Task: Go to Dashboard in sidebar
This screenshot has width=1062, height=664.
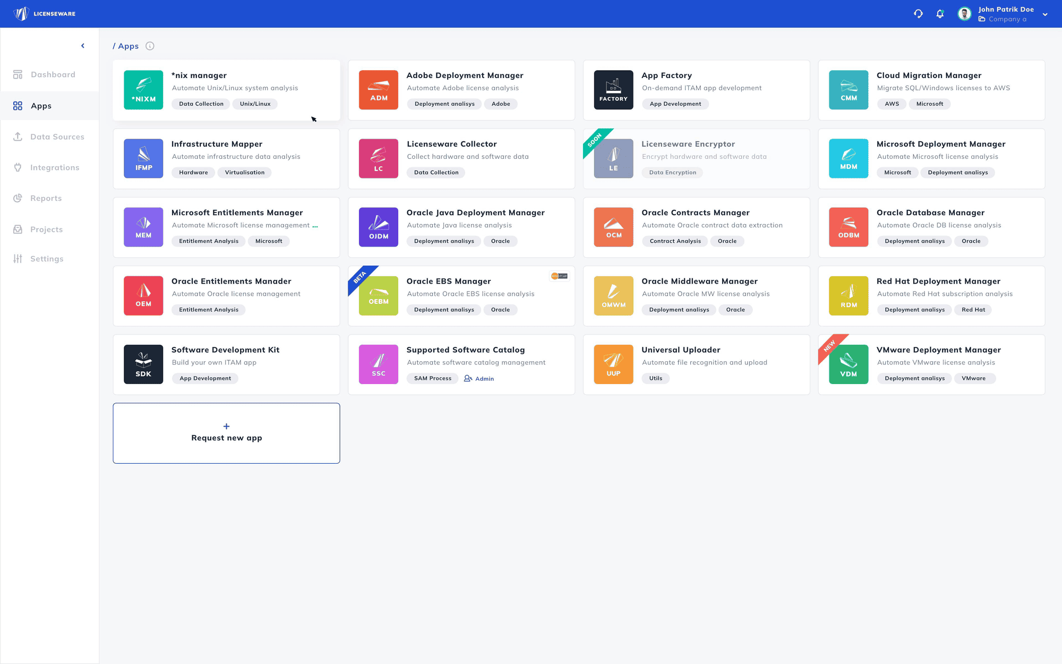Action: point(49,74)
